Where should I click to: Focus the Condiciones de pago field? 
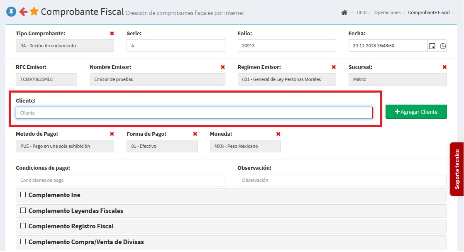point(120,180)
